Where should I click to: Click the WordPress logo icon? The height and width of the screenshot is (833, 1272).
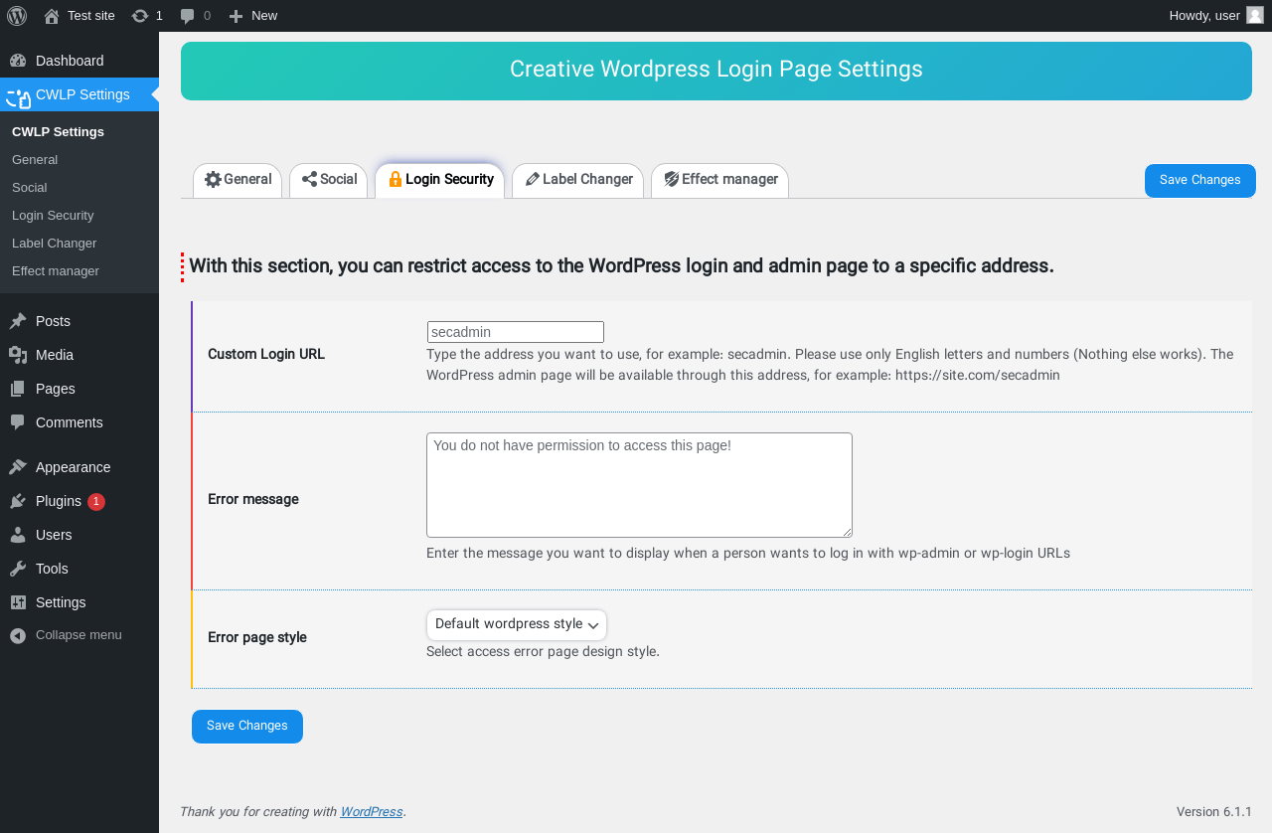pyautogui.click(x=17, y=15)
